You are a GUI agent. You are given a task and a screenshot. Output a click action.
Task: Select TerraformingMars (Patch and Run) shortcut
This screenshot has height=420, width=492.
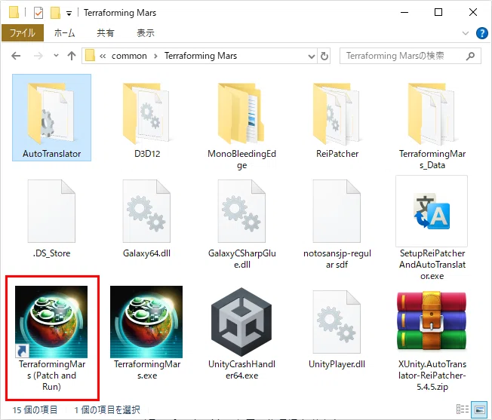[x=51, y=339]
